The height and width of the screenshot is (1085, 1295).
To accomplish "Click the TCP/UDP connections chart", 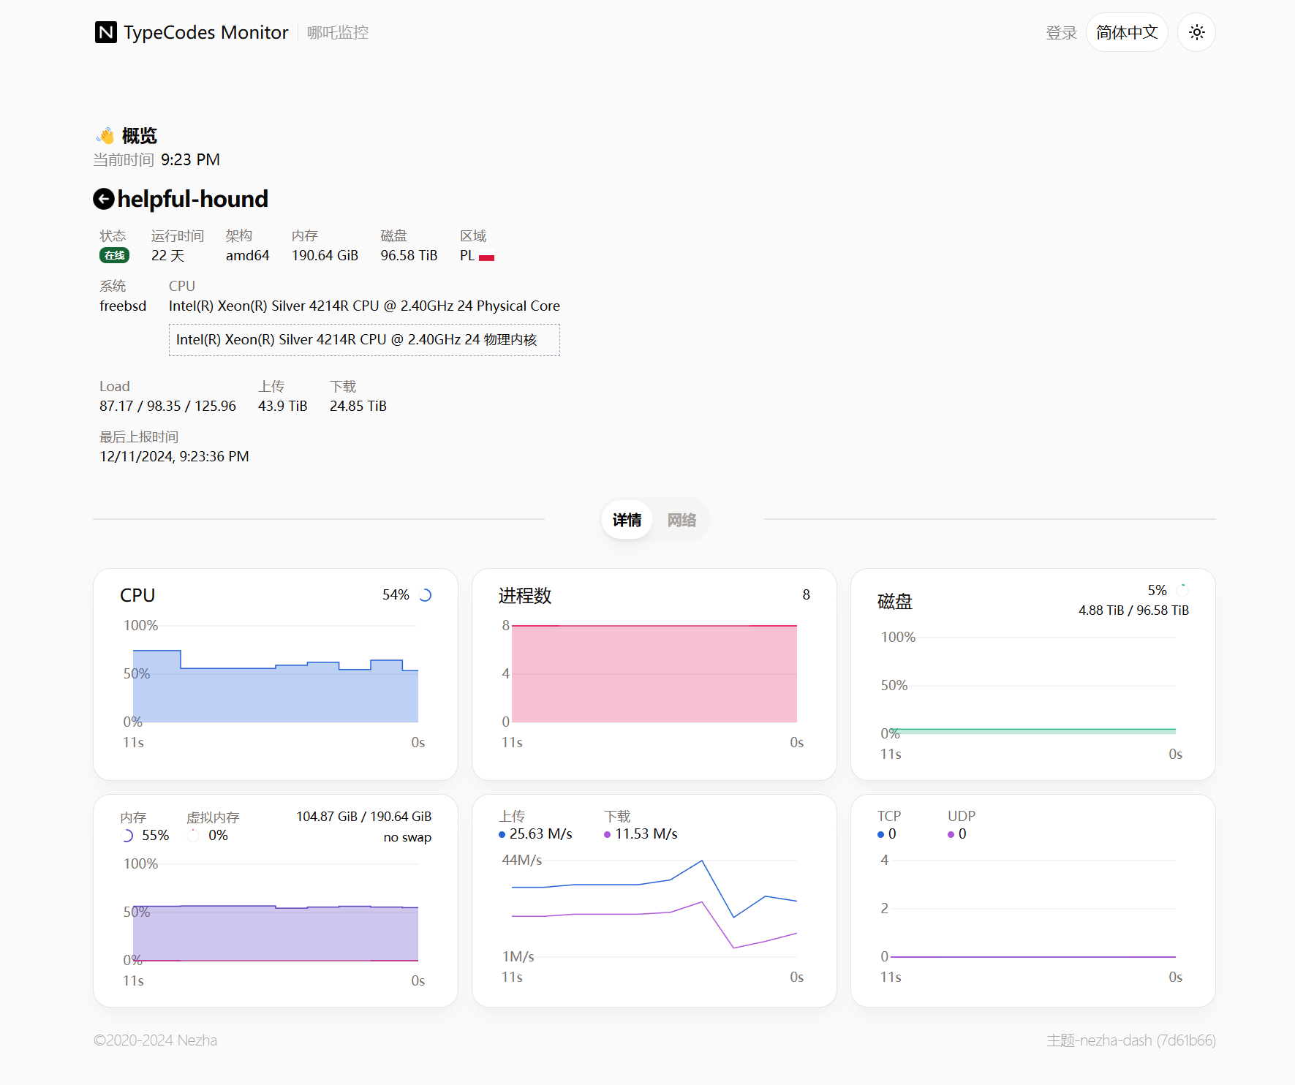I will coord(1032,909).
